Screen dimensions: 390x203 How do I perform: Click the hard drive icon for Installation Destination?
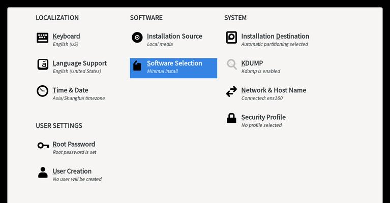pyautogui.click(x=231, y=38)
